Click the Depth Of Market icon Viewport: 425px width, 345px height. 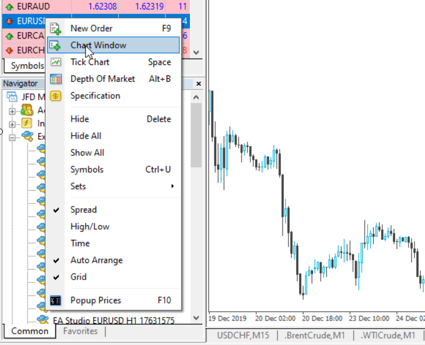click(x=56, y=79)
